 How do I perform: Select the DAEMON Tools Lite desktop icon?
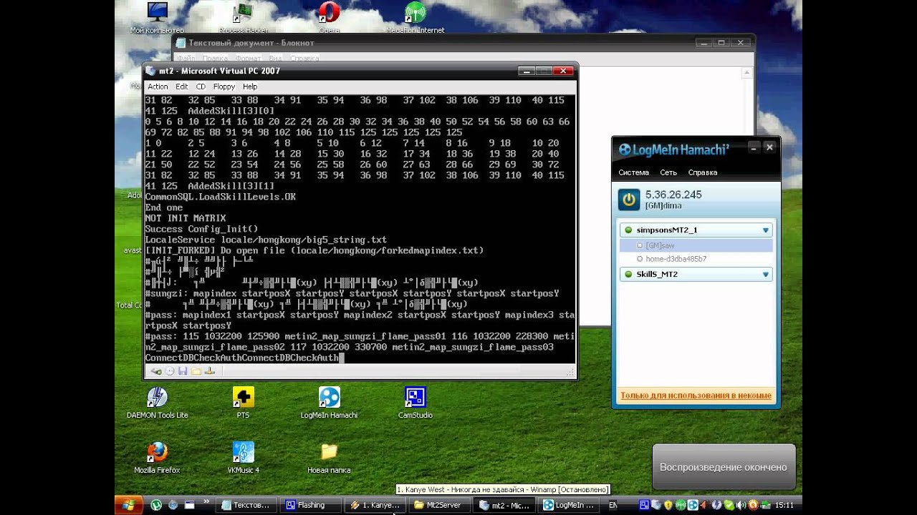[157, 403]
